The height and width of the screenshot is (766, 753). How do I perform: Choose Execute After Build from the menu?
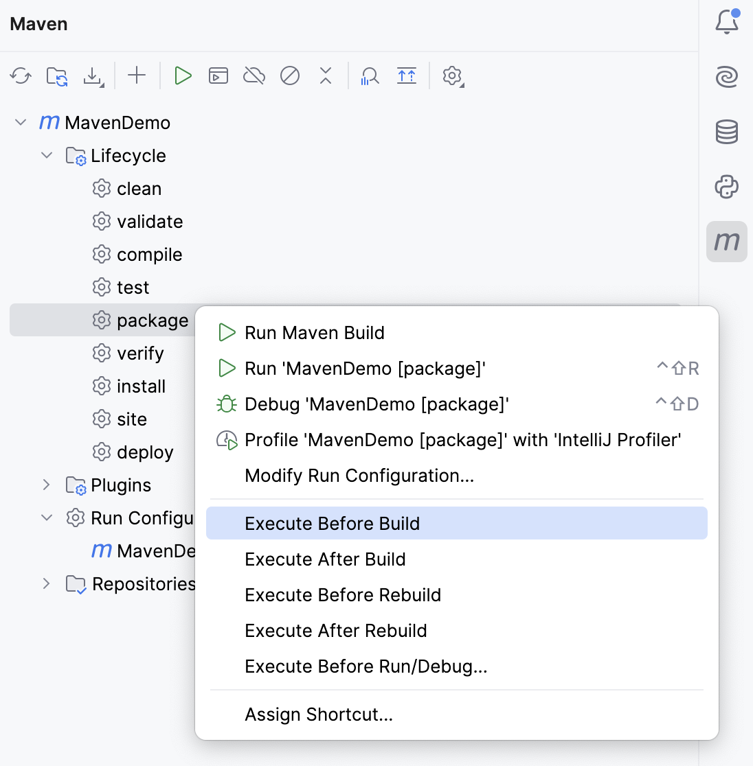coord(325,559)
